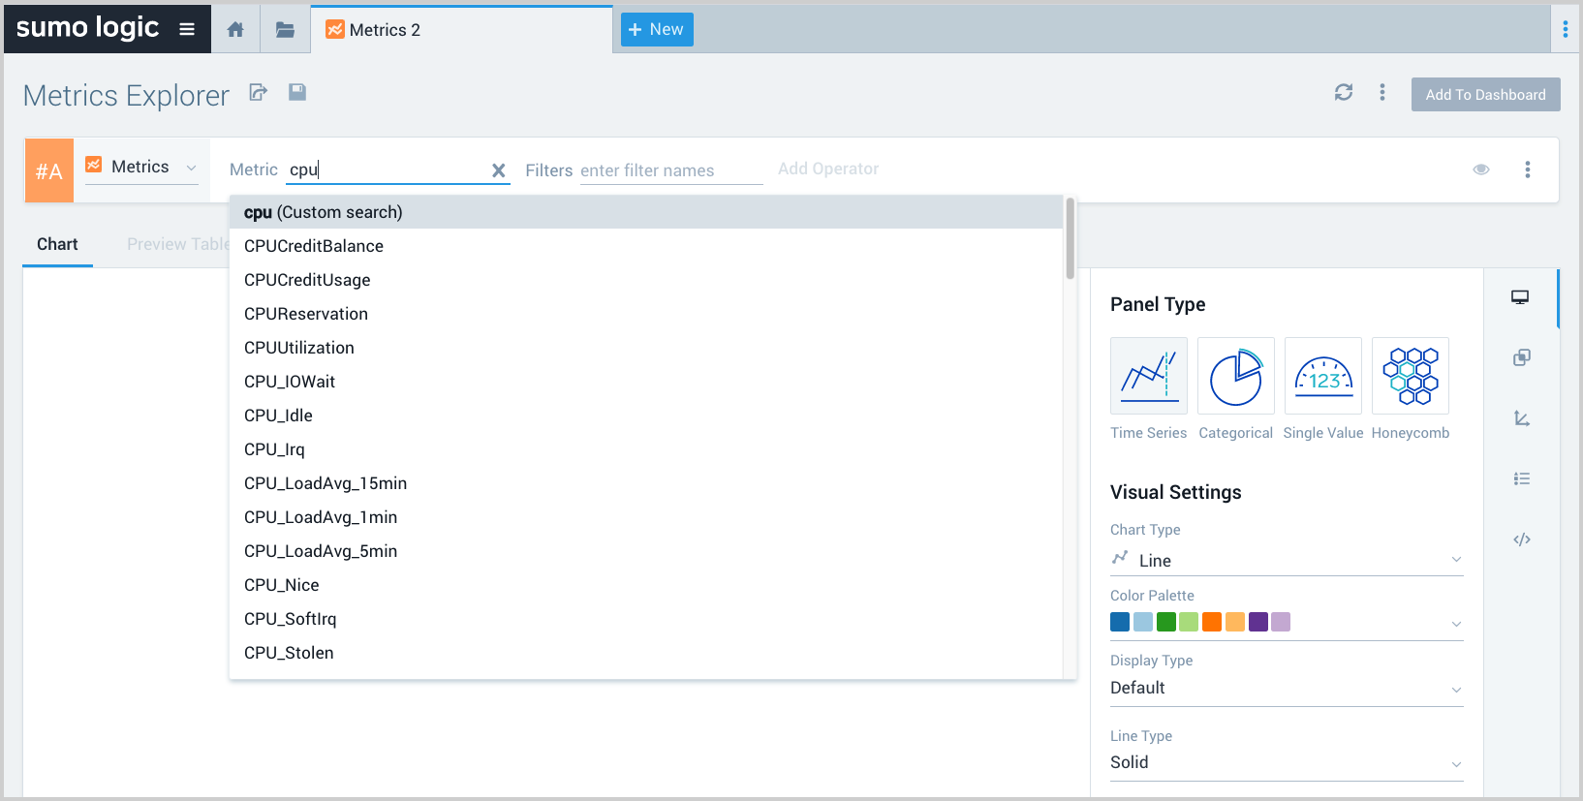Choose the Single Value panel type
The width and height of the screenshot is (1583, 801).
tap(1322, 376)
